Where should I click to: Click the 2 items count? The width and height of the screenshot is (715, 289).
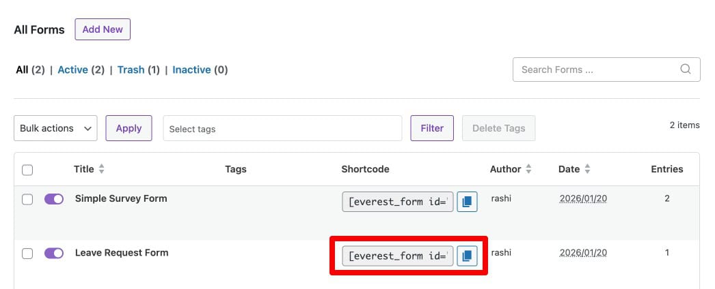coord(684,125)
